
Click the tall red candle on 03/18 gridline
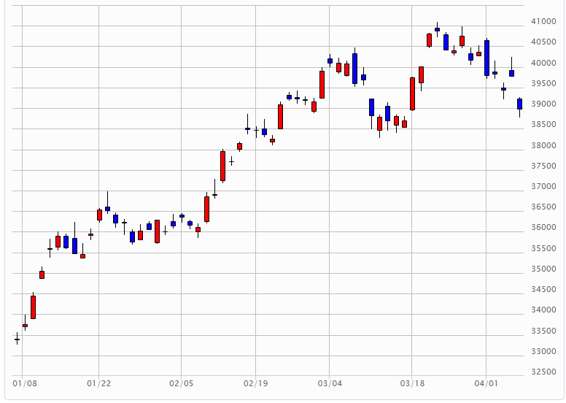pos(412,93)
